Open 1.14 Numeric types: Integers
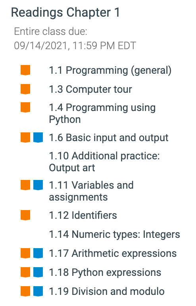 point(115,234)
